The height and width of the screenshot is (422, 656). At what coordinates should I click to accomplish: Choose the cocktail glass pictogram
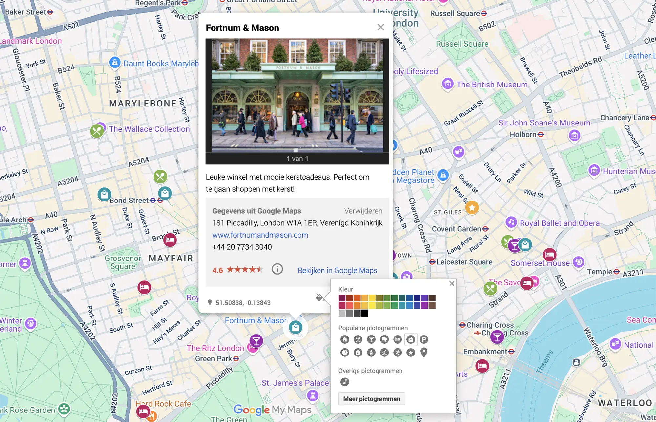pyautogui.click(x=371, y=339)
